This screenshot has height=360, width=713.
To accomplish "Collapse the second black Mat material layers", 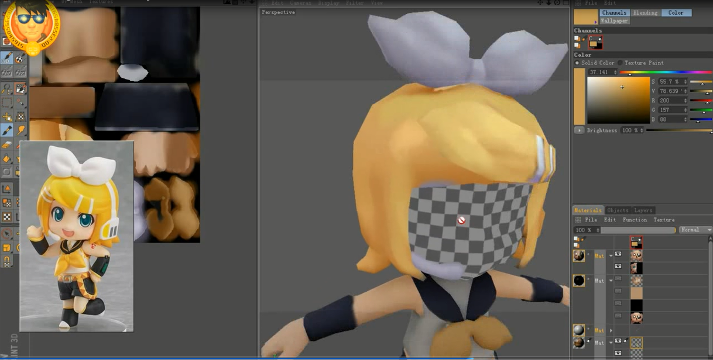I will coord(611,281).
